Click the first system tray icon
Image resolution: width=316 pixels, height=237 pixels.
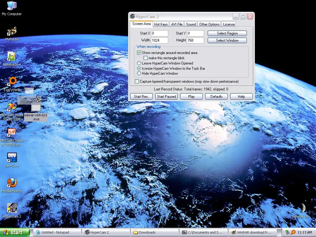click(x=287, y=232)
